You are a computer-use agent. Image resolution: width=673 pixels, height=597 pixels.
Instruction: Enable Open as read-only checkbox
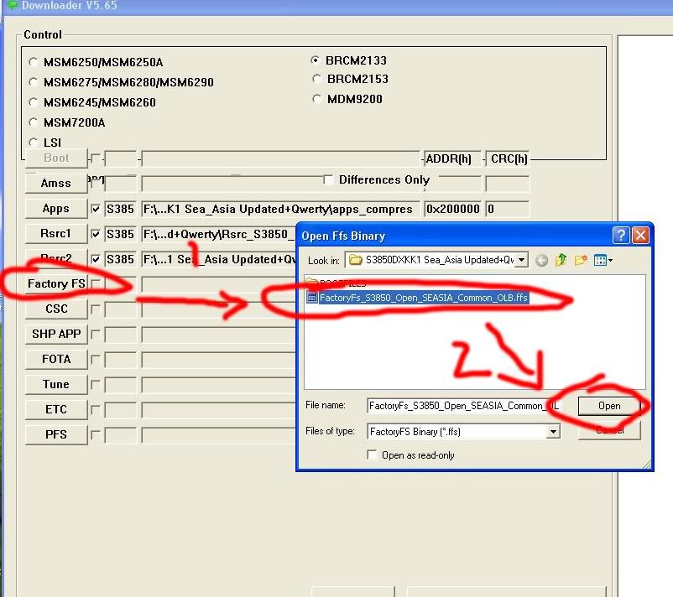point(373,455)
